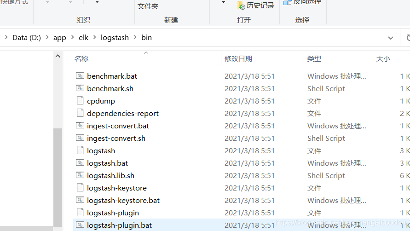Open the dropdown arrow in 组织 group

(97, 2)
